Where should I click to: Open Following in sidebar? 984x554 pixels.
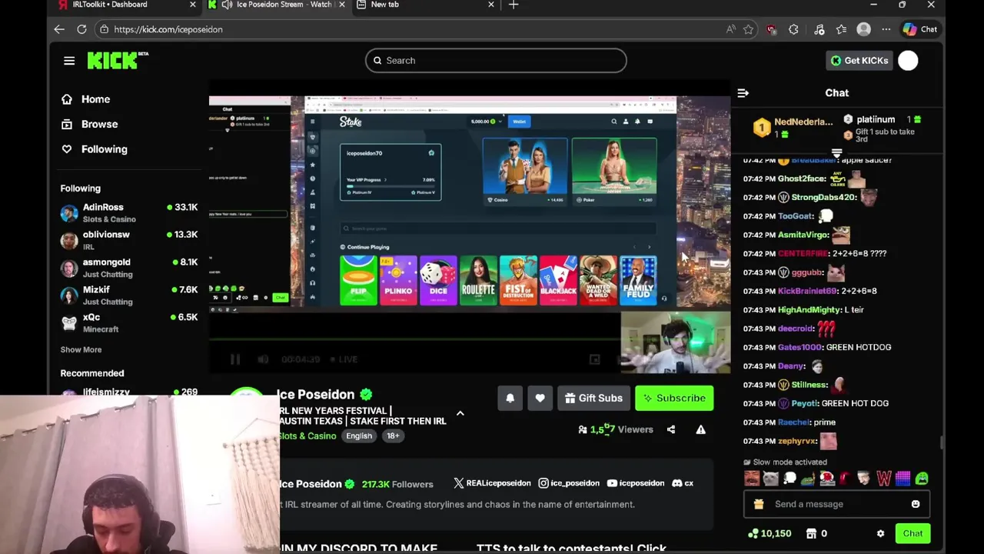coord(94,149)
